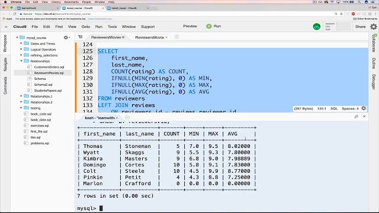Open Cloud9 preferences gear icon
The height and width of the screenshot is (213, 379).
pyautogui.click(x=374, y=27)
